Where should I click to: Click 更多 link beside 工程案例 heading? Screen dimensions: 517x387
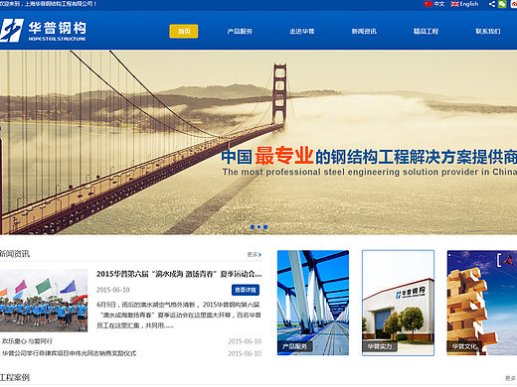tap(510, 378)
